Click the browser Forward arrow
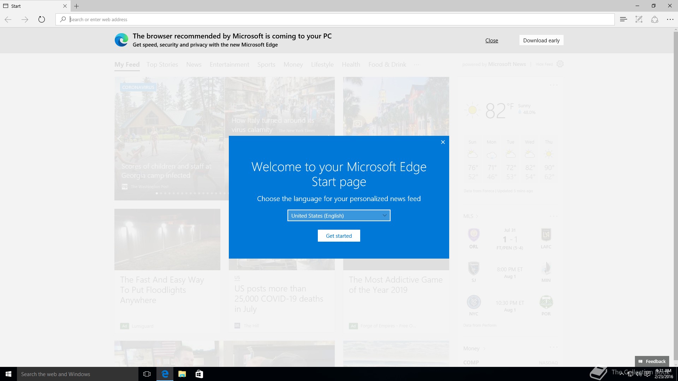The height and width of the screenshot is (381, 678). [25, 19]
